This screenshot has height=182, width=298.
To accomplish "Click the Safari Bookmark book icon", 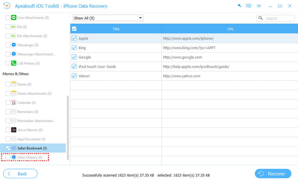I will 14,148.
